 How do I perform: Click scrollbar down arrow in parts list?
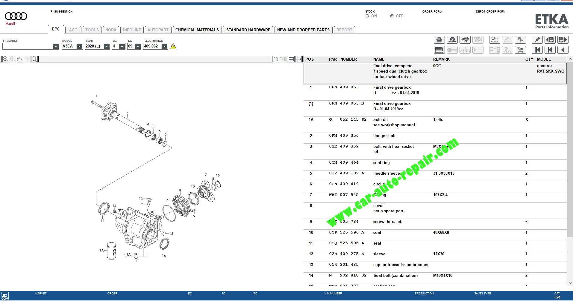(570, 282)
